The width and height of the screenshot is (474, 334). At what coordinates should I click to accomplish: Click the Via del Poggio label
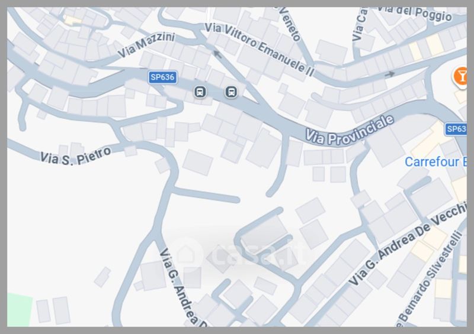pos(416,13)
